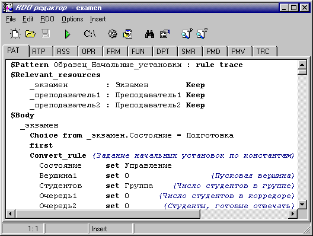Open Find with the binoculars icon
The height and width of the screenshot is (236, 313).
149,34
